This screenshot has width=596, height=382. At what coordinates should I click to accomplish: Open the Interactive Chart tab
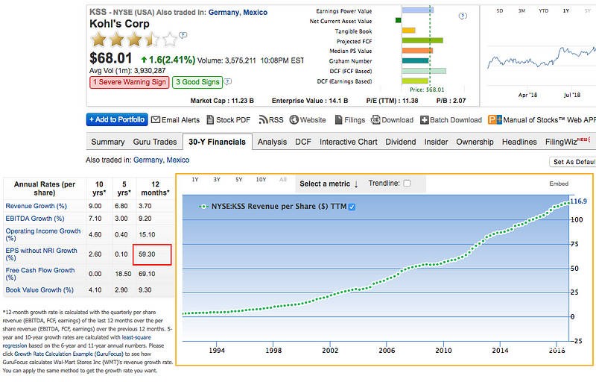(x=348, y=142)
